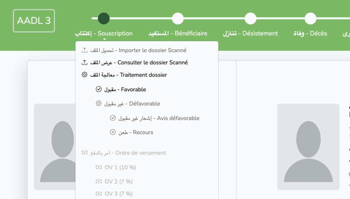Select the Bénéficiaire step label
Image resolution: width=350 pixels, height=199 pixels.
tap(178, 33)
